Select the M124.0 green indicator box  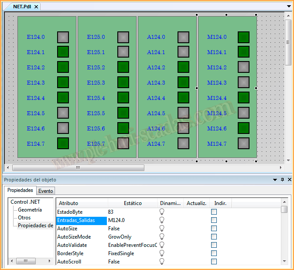point(243,37)
